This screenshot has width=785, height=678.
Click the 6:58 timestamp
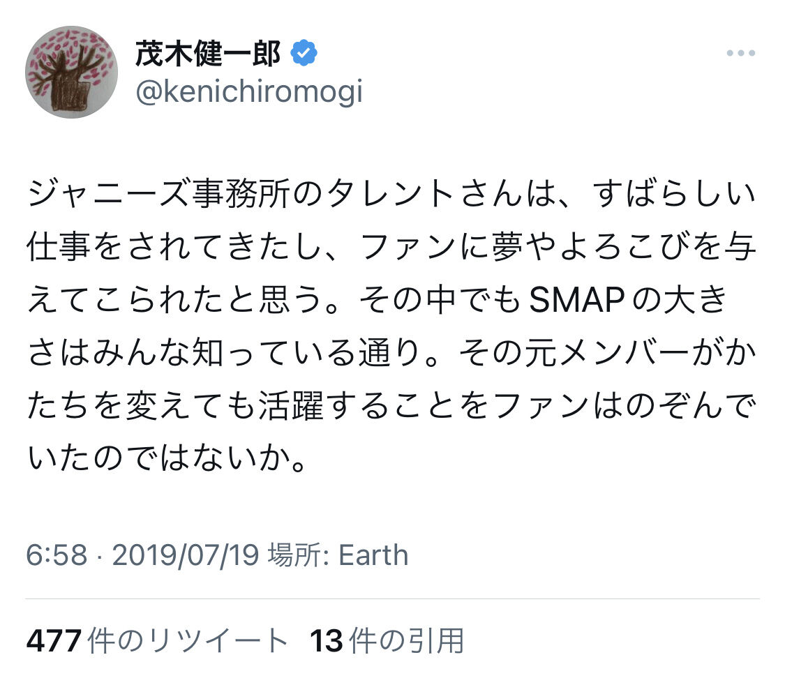click(x=57, y=556)
